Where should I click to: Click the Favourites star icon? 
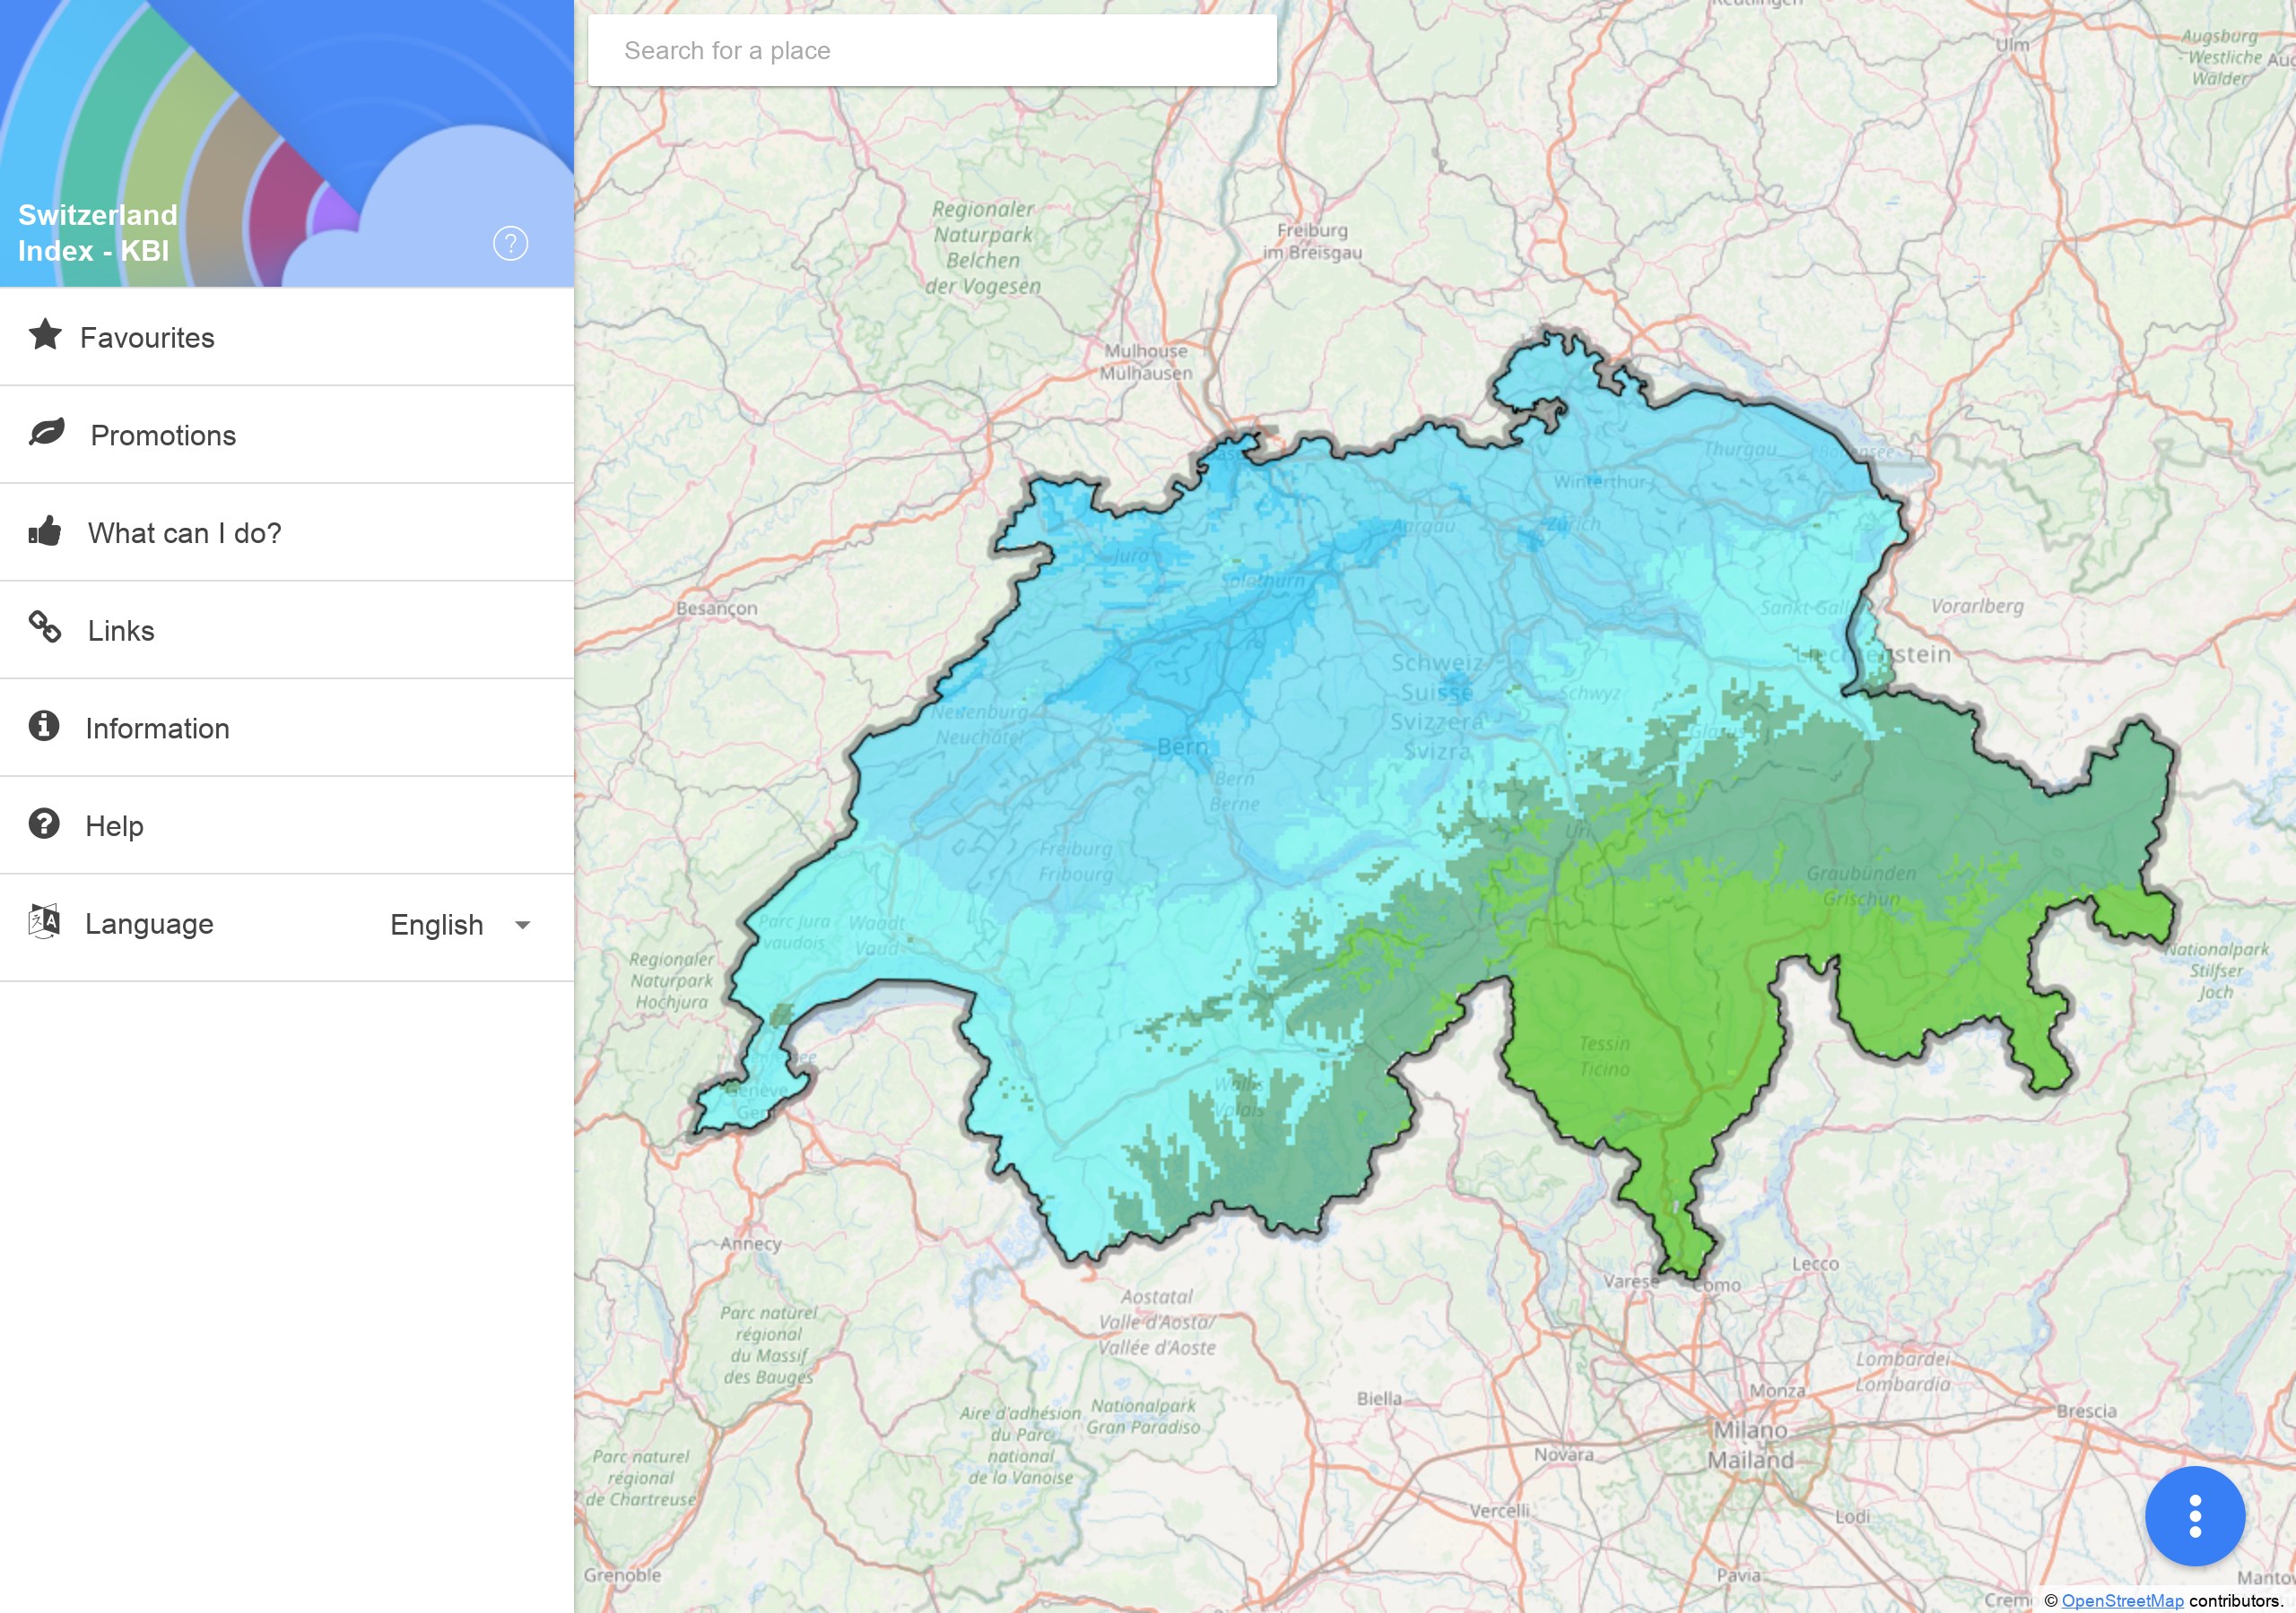click(x=45, y=335)
